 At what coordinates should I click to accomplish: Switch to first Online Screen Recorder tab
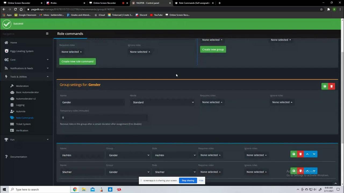[22, 3]
